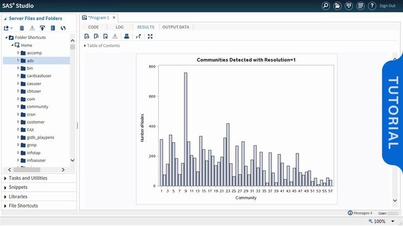The height and width of the screenshot is (226, 403).
Task: Select the cbtuser folder
Action: [34, 91]
